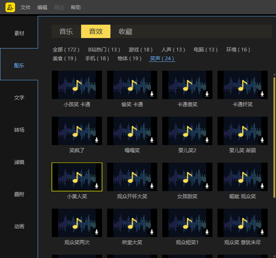Click the 观众短笑1 label text
The width and height of the screenshot is (276, 258).
tap(187, 243)
